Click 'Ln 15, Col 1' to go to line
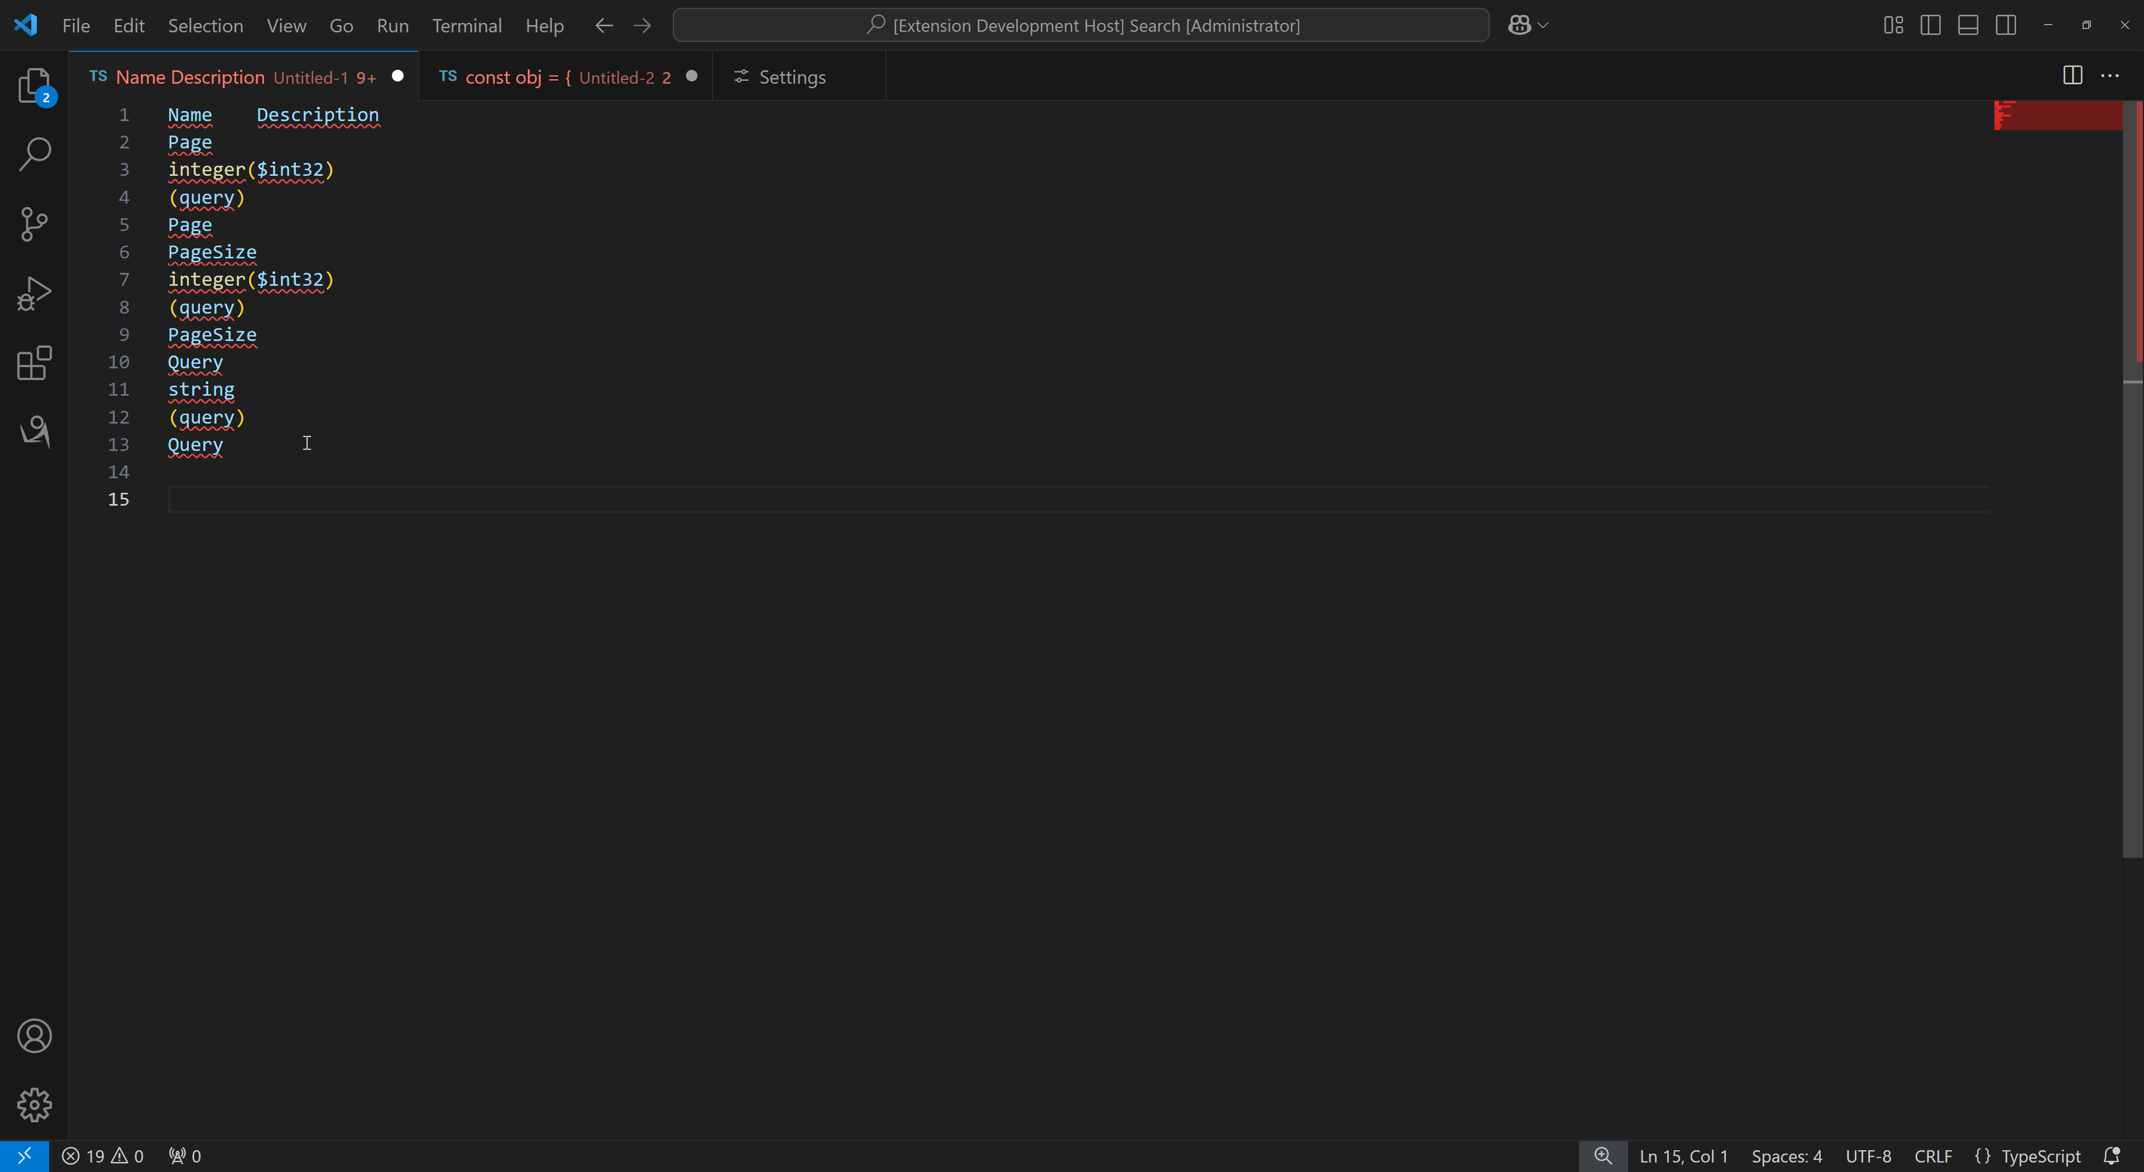Screen dimensions: 2144x1172 [1683, 1155]
